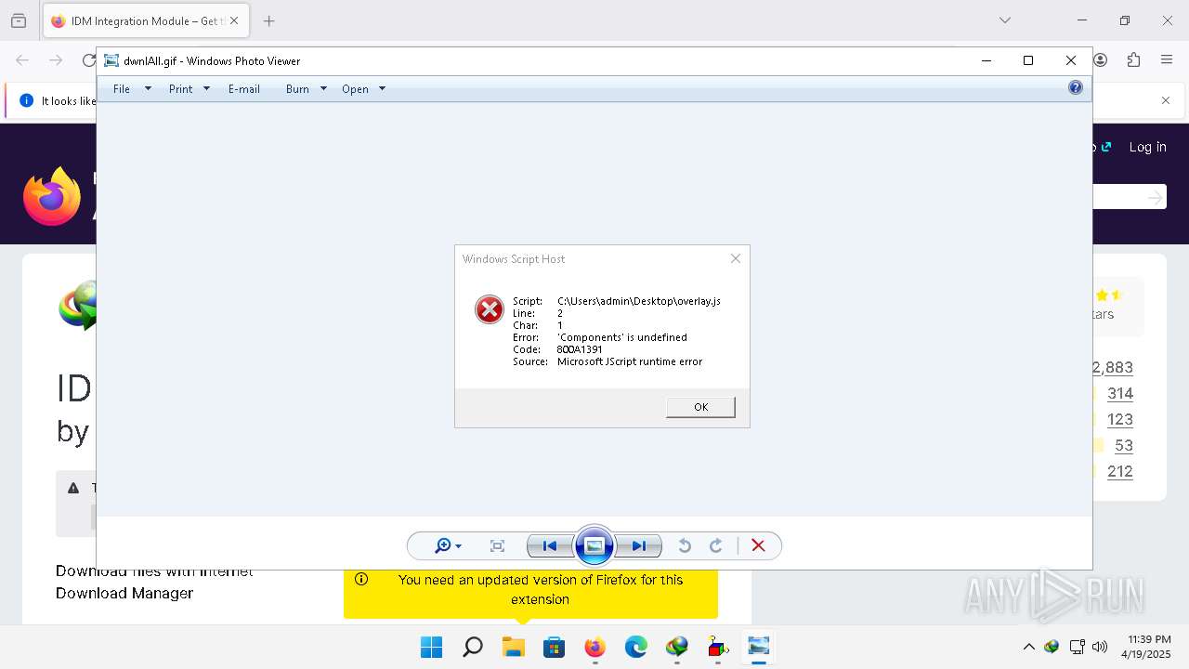Click OK in Windows Script Host dialog
This screenshot has height=669, width=1189.
[700, 407]
